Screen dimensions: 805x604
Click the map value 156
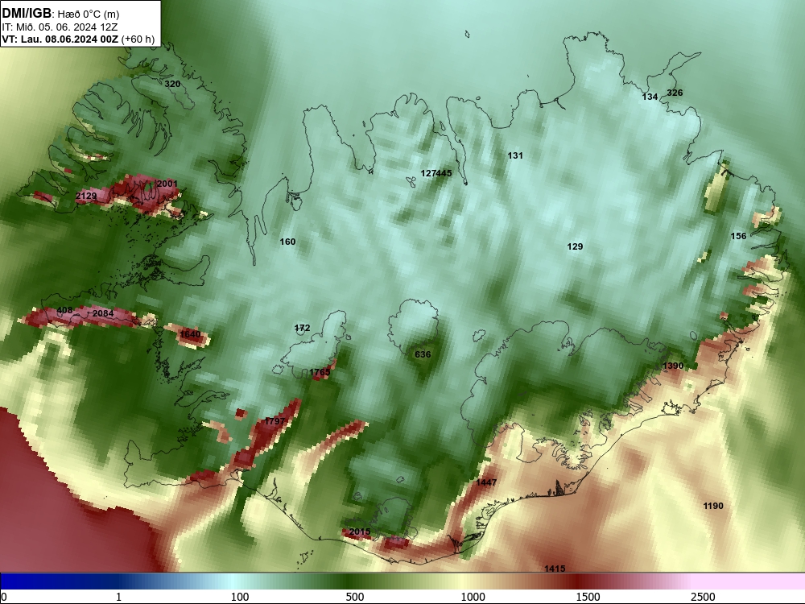(738, 236)
